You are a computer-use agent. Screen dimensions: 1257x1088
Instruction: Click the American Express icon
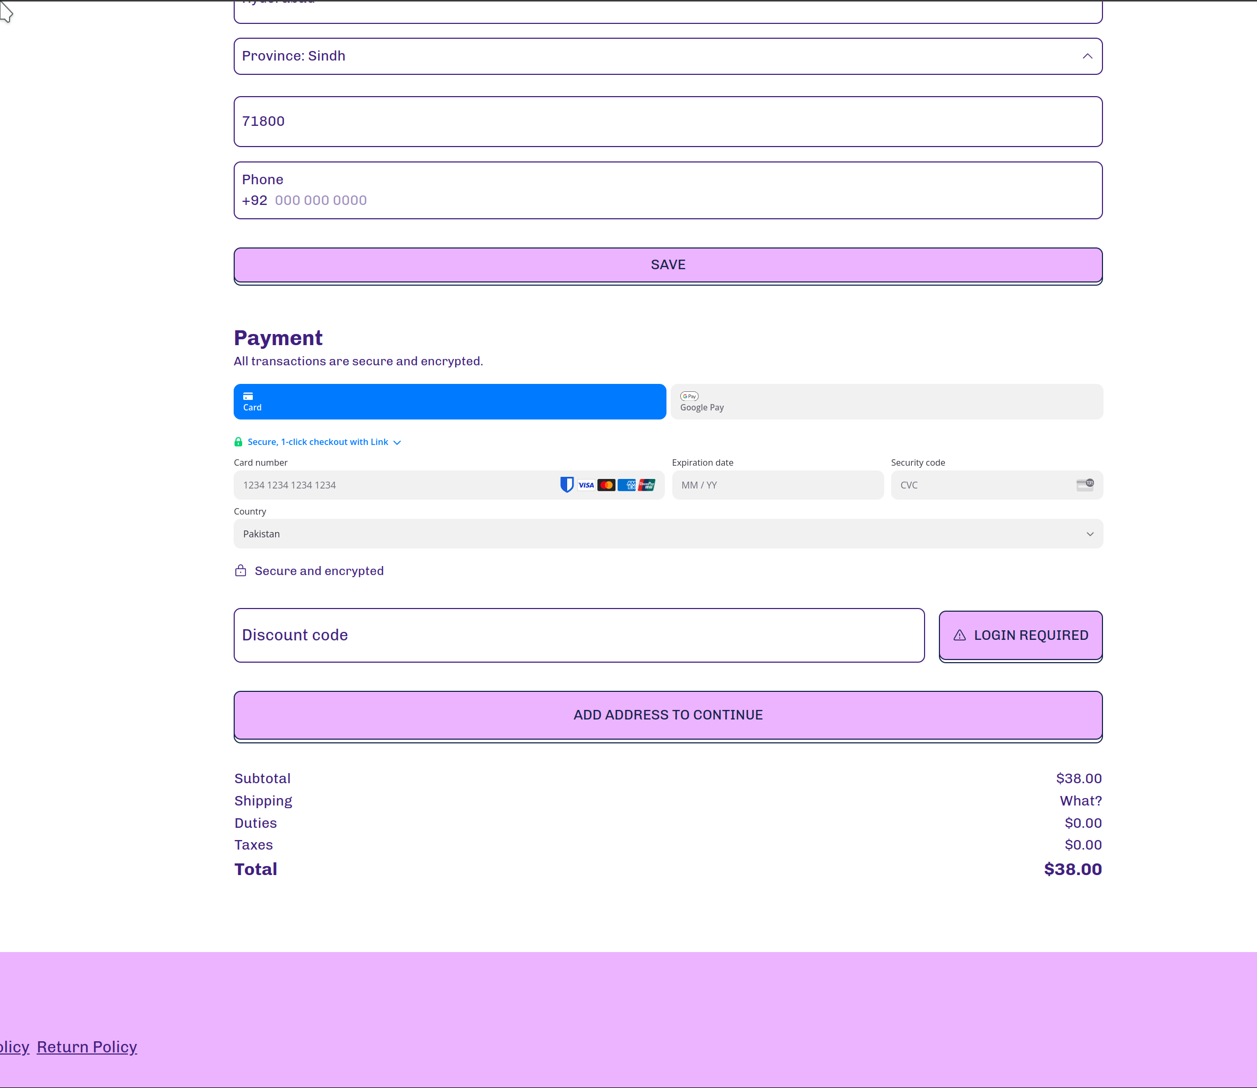(x=627, y=484)
